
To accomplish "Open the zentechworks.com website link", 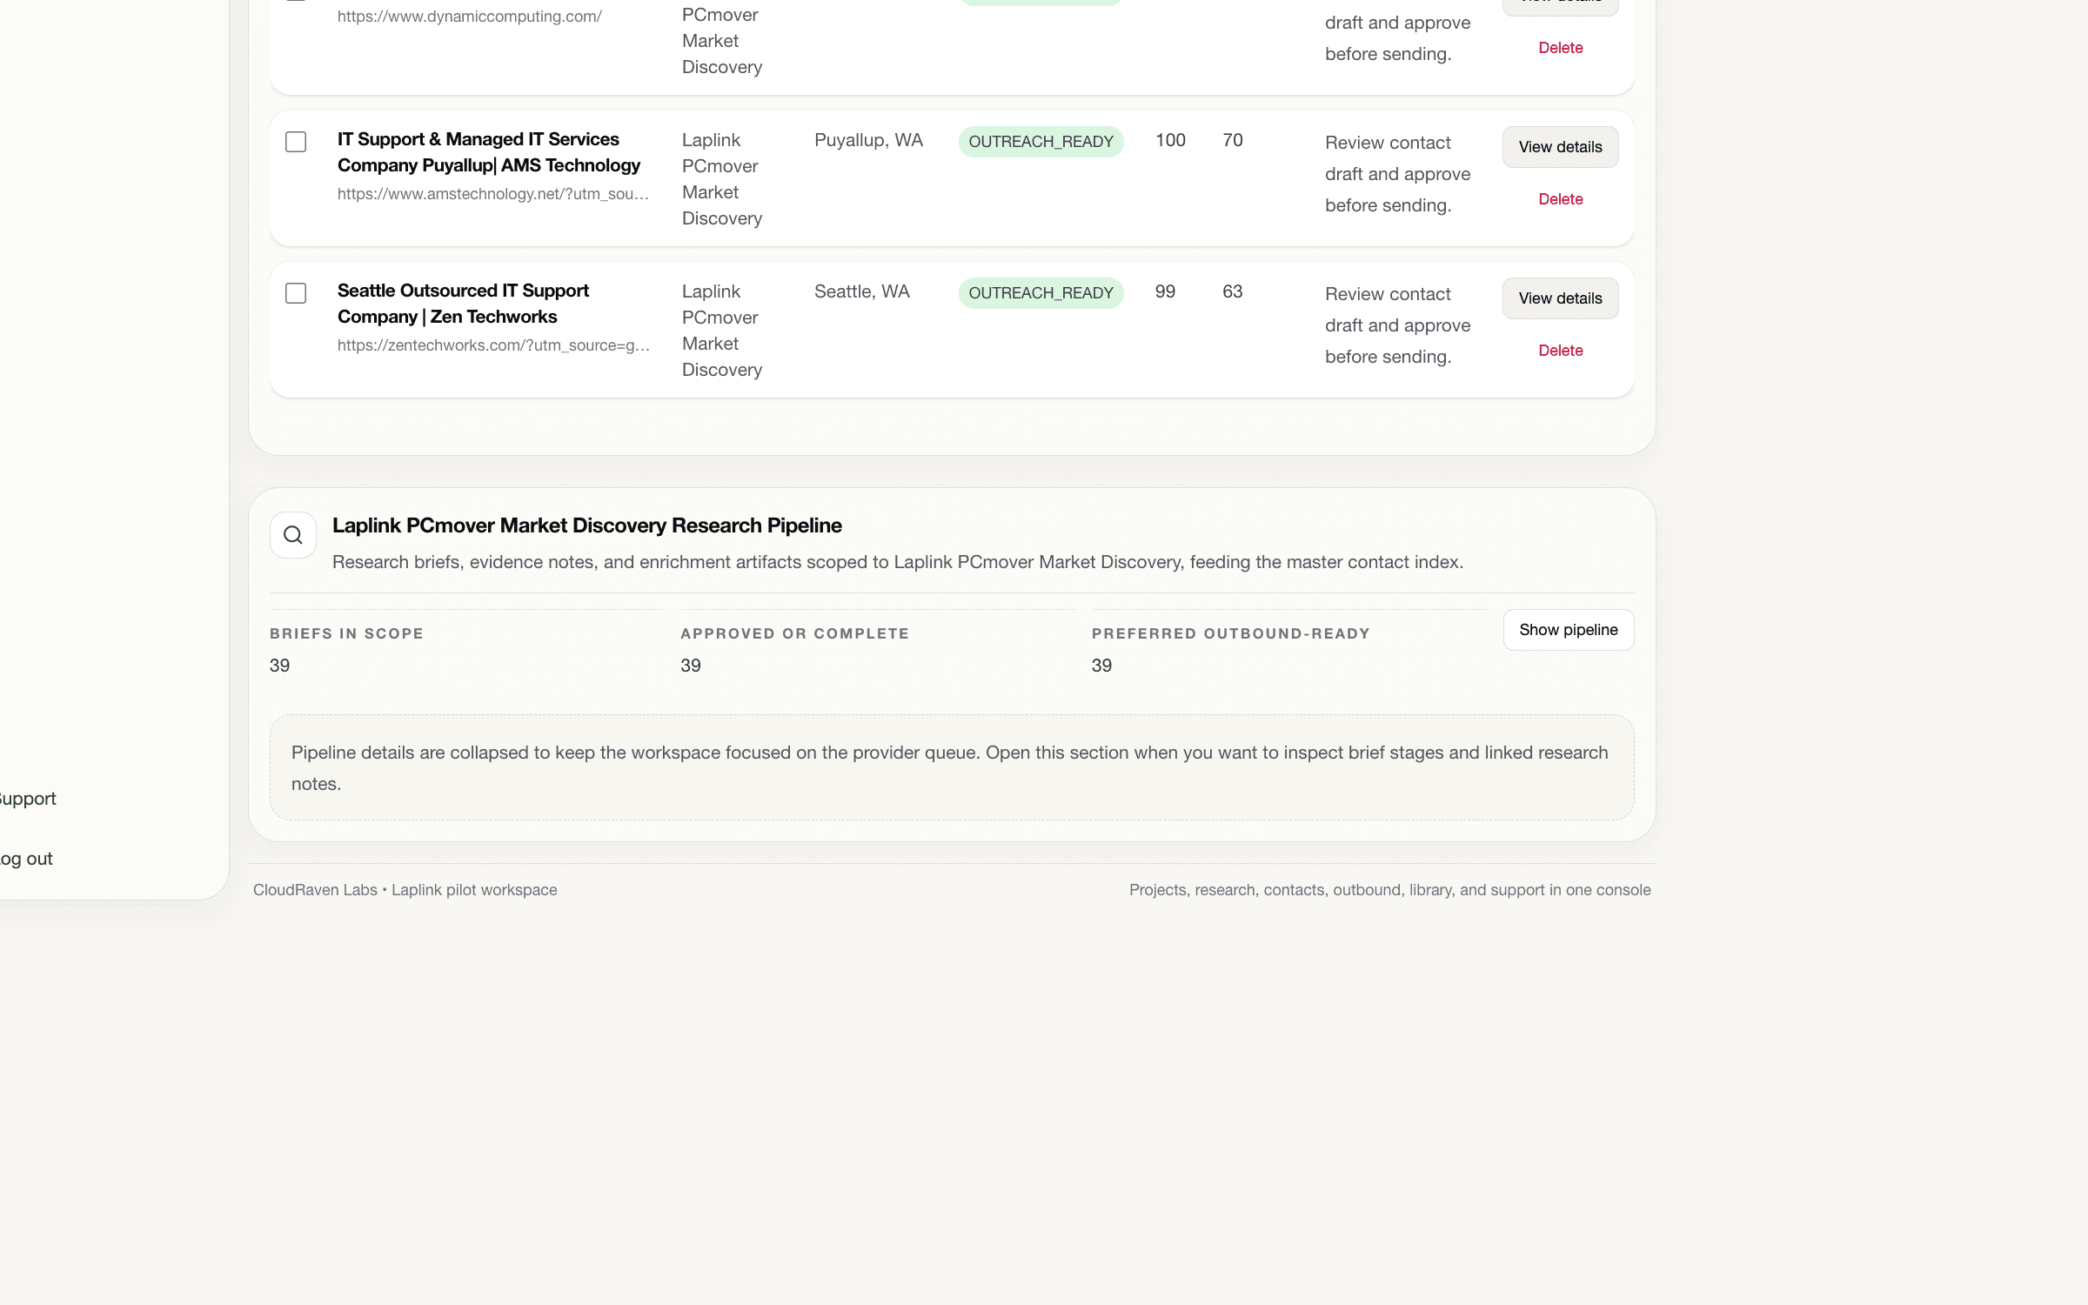I will (492, 345).
